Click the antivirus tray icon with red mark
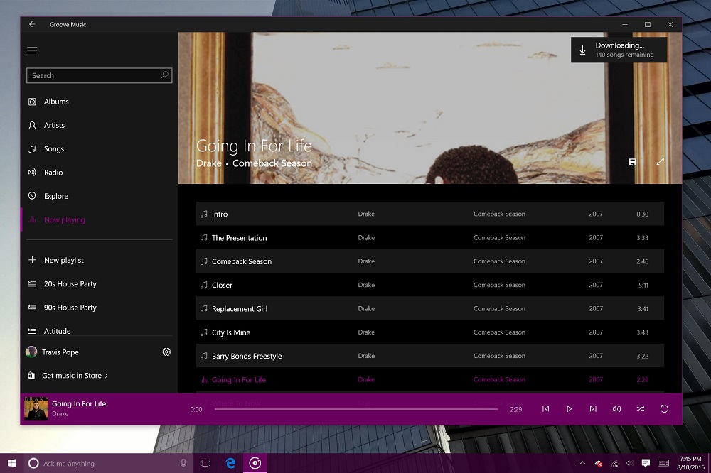This screenshot has width=711, height=473. (599, 464)
